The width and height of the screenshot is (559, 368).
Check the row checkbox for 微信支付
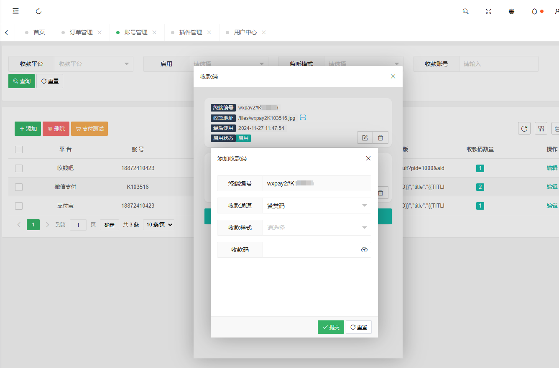pyautogui.click(x=18, y=187)
